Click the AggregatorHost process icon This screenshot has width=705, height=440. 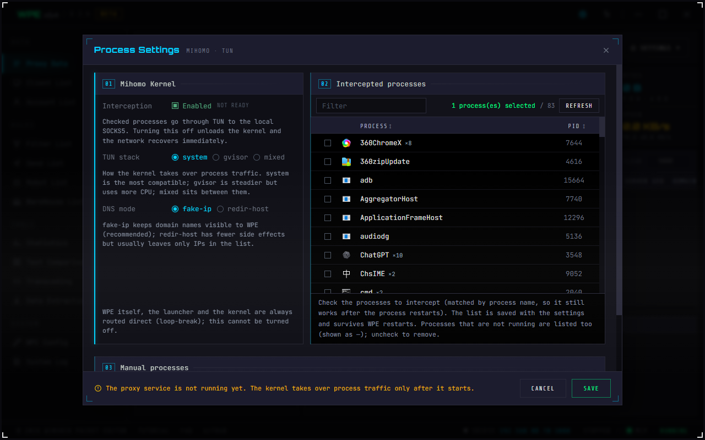coord(346,199)
